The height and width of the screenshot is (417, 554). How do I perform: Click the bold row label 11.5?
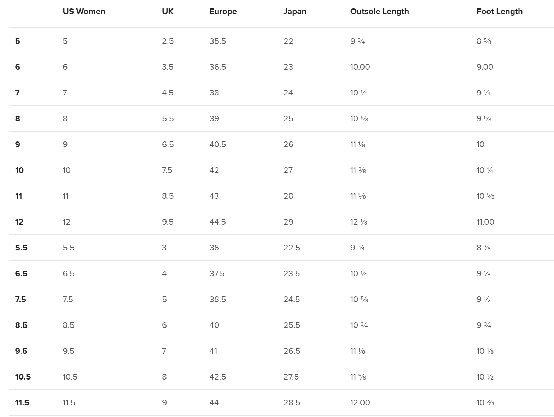click(x=22, y=402)
